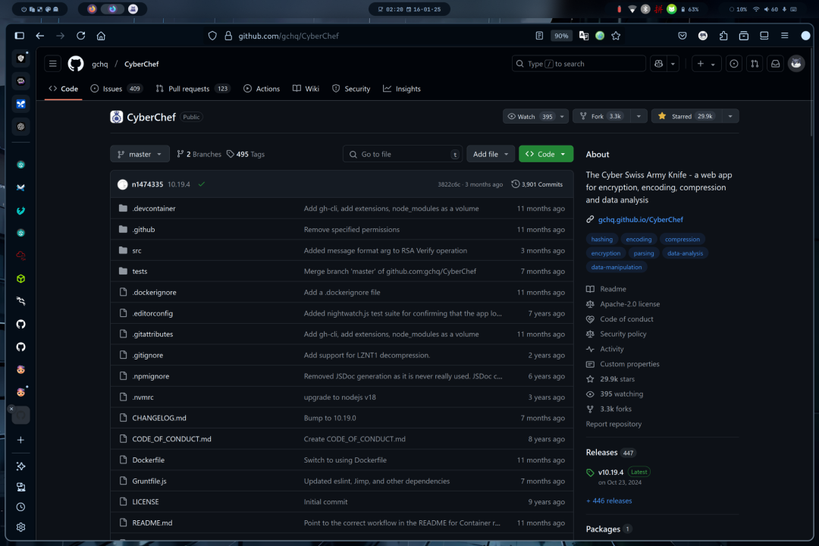Image resolution: width=819 pixels, height=546 pixels.
Task: Go back with browser back arrow
Action: [x=39, y=36]
